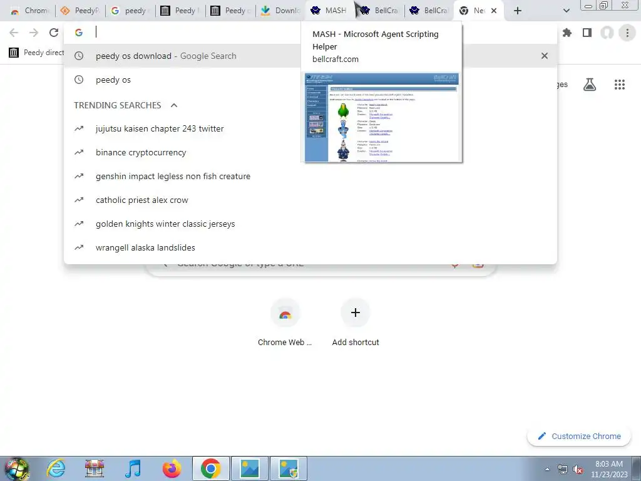This screenshot has height=481, width=641.
Task: Close the New Tab tab
Action: (494, 11)
